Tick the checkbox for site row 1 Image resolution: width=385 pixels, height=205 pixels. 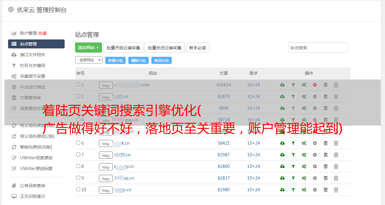point(78,85)
